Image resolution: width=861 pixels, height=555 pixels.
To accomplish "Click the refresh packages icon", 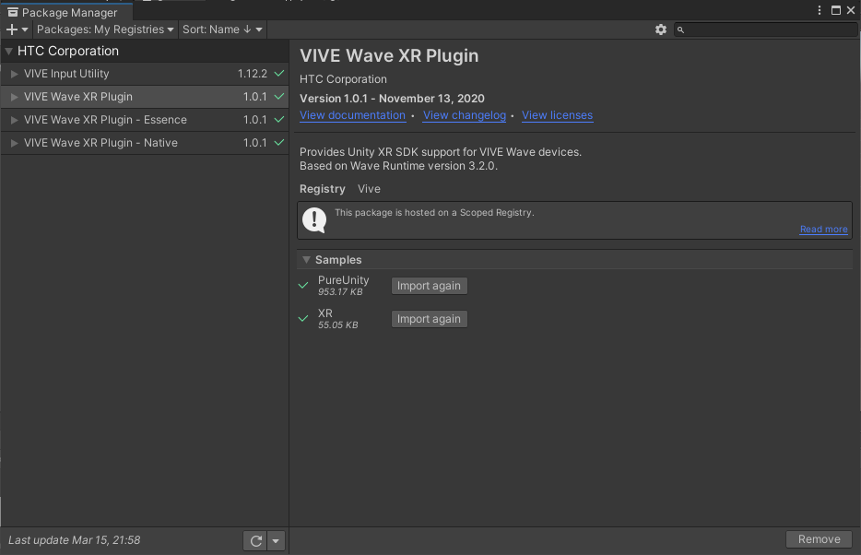I will point(256,541).
